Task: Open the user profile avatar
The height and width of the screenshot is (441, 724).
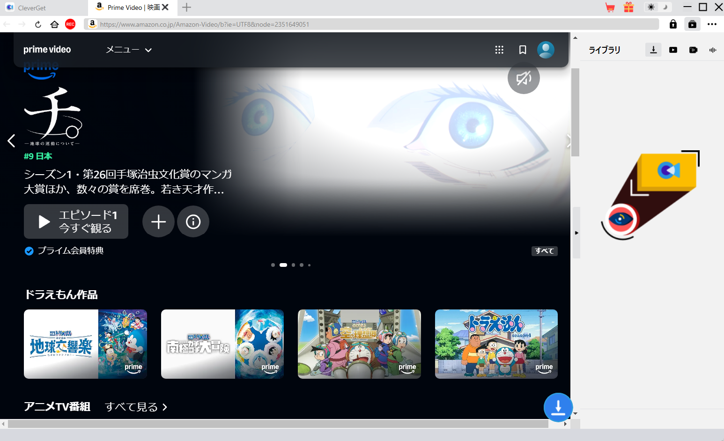Action: 546,50
